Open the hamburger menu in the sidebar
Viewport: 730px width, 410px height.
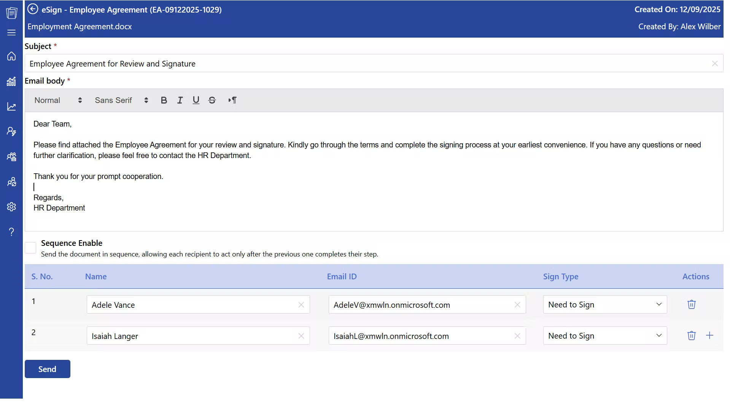point(11,33)
